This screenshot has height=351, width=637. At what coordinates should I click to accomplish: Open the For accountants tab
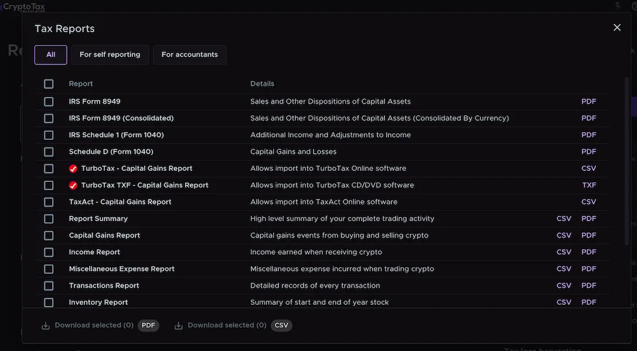click(190, 55)
